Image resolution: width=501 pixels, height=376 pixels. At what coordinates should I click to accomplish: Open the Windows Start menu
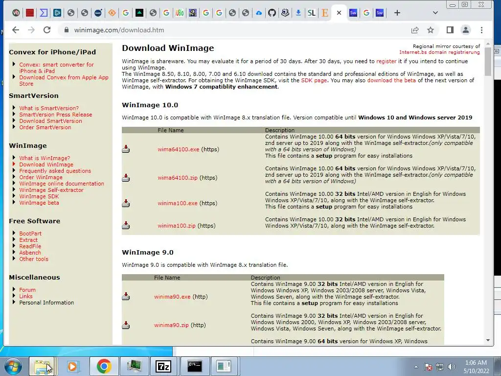[13, 366]
